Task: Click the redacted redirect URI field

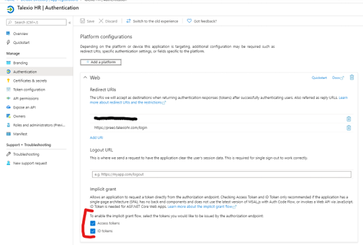Action: coord(218,119)
